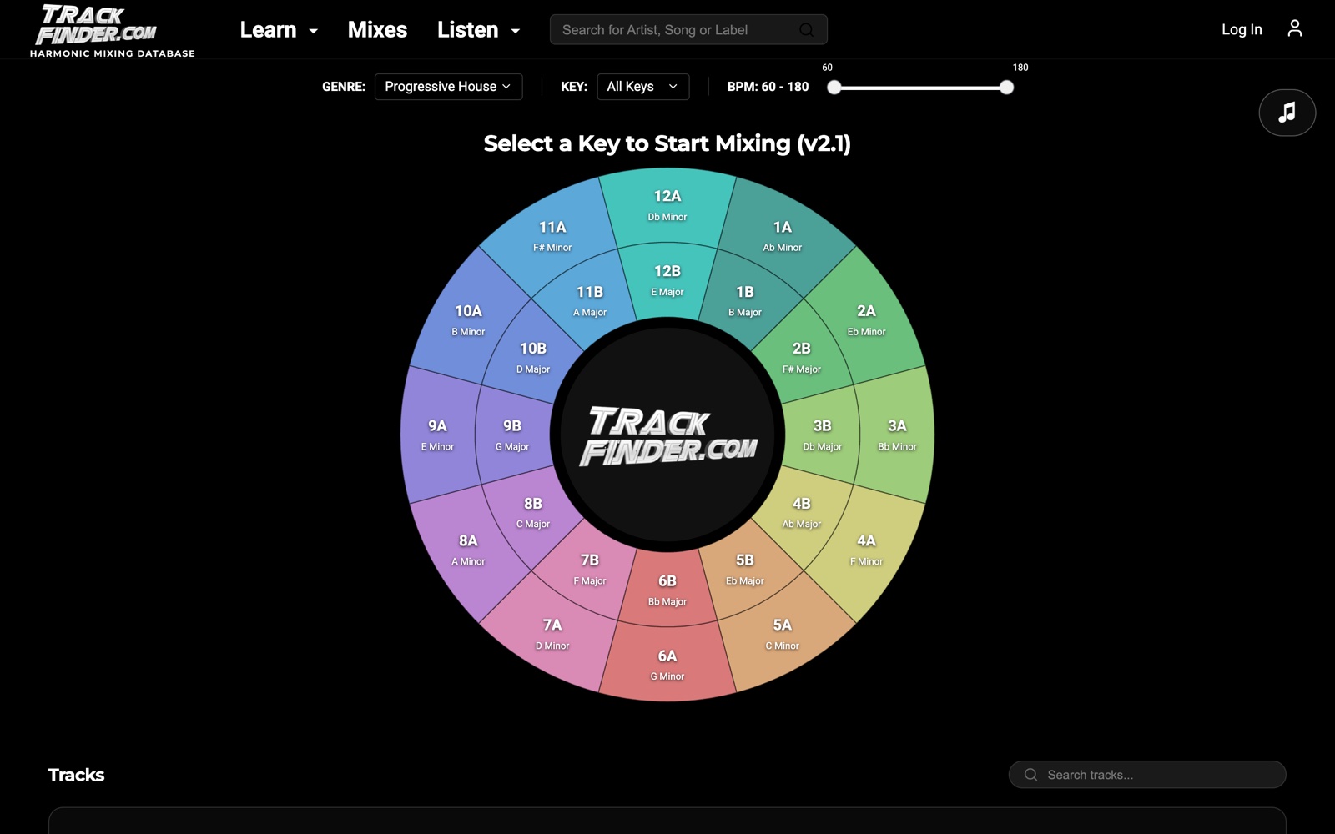Select the 5A C Minor wheel segment
This screenshot has width=1335, height=834.
(x=783, y=634)
